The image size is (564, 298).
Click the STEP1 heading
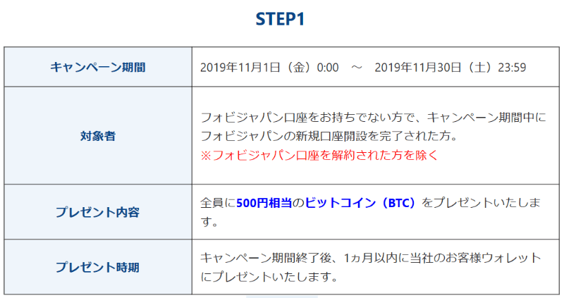coord(280,20)
